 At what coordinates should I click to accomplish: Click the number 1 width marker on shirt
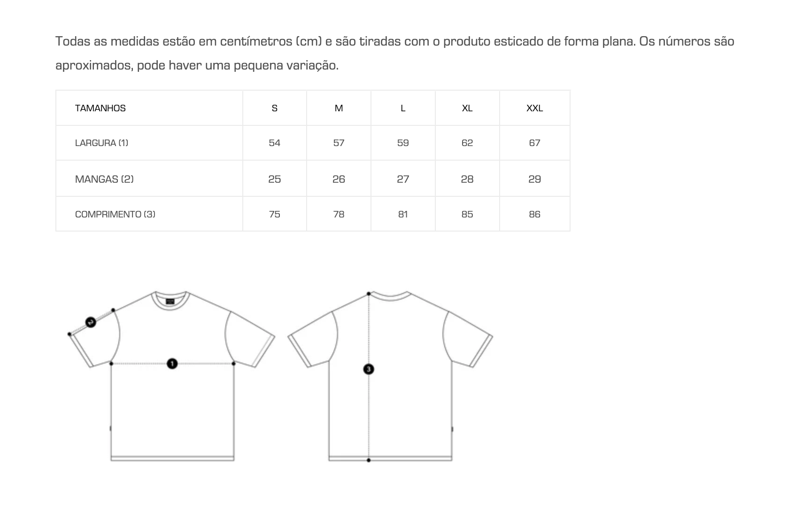tap(172, 364)
